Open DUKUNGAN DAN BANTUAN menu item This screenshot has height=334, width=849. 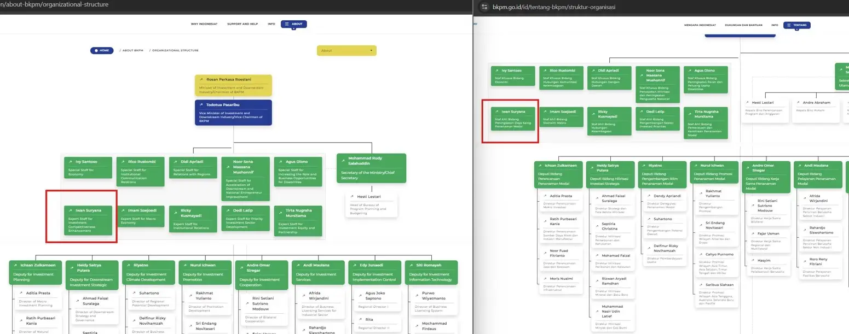pos(744,25)
